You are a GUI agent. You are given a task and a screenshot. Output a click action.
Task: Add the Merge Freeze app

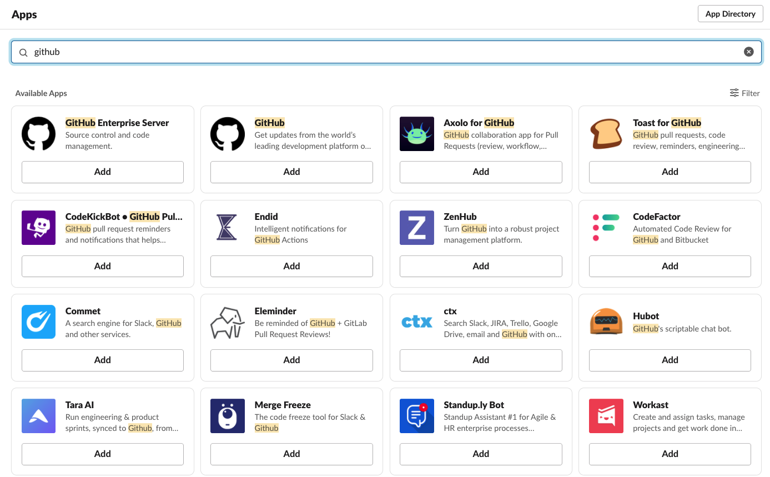point(291,454)
